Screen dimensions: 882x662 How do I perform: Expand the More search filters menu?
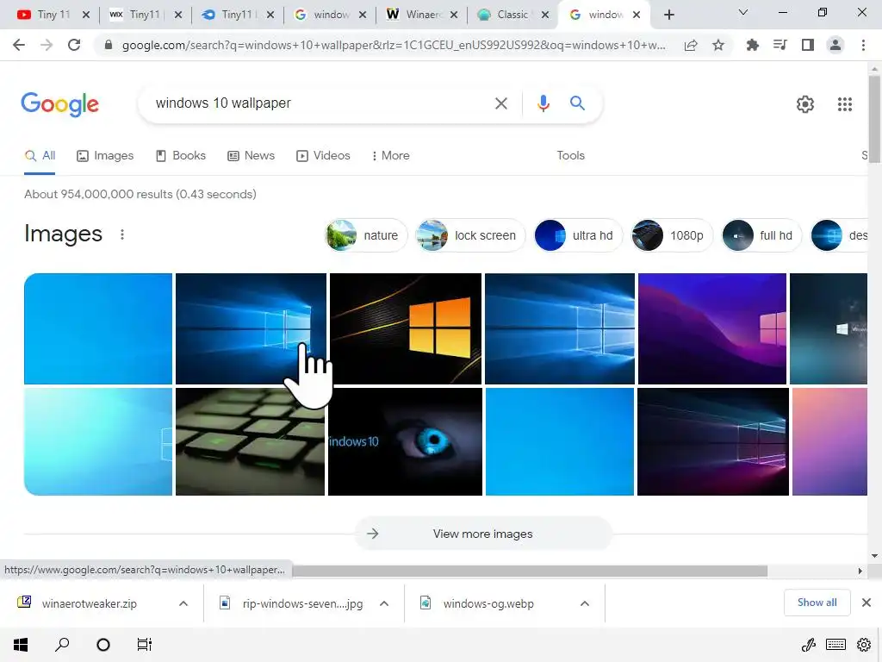(x=390, y=155)
